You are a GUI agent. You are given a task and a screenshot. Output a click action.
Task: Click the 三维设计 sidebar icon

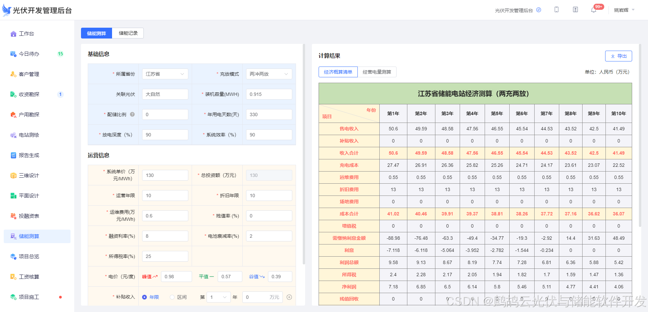tap(13, 176)
